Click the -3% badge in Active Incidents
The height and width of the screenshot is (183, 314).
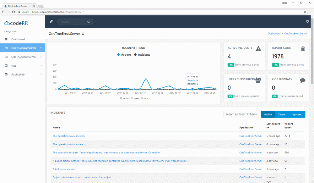tap(231, 65)
